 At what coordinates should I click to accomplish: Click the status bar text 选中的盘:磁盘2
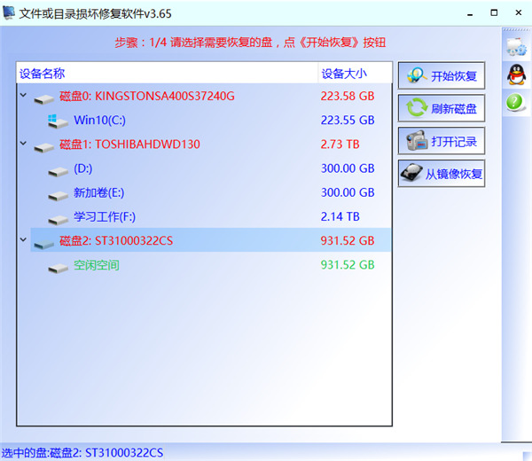[82, 452]
